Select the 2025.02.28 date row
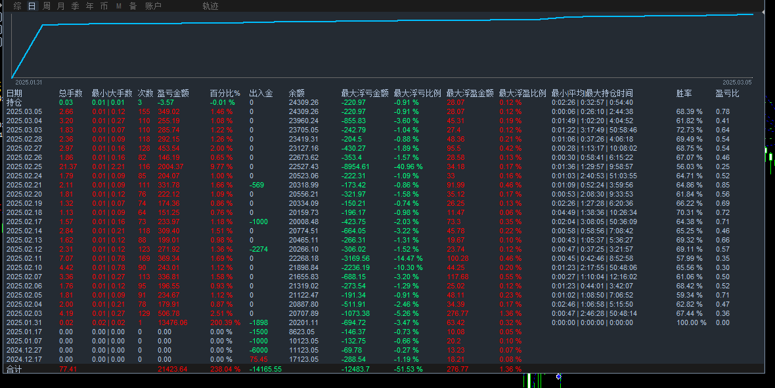 pyautogui.click(x=24, y=139)
